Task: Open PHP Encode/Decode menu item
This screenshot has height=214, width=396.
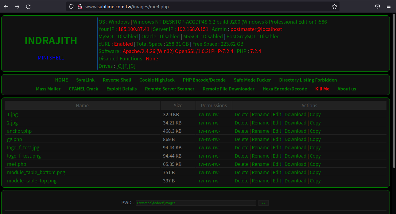Action: pos(204,80)
